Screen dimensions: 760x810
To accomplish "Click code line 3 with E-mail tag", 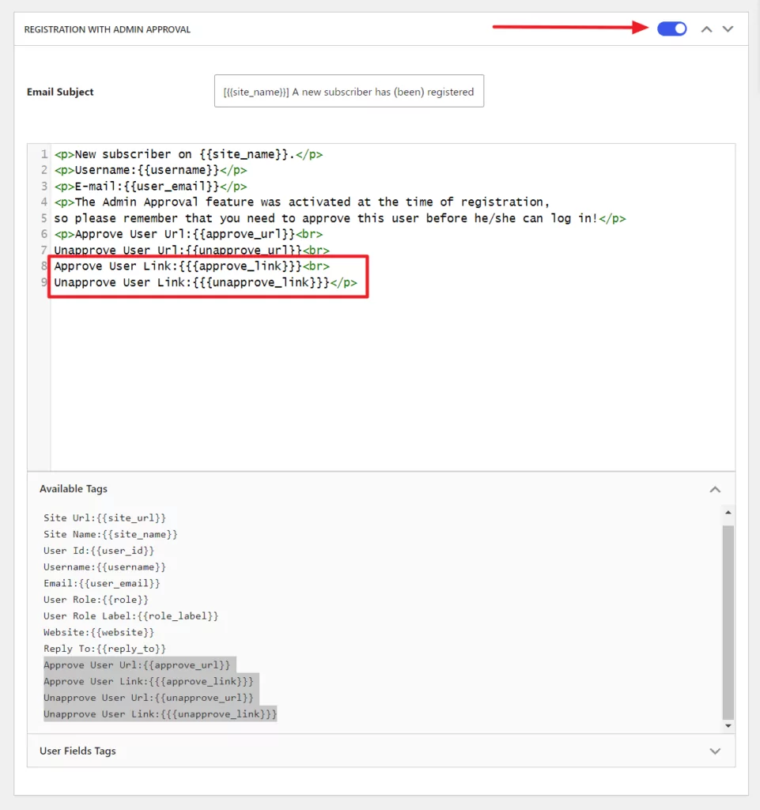I will click(150, 186).
